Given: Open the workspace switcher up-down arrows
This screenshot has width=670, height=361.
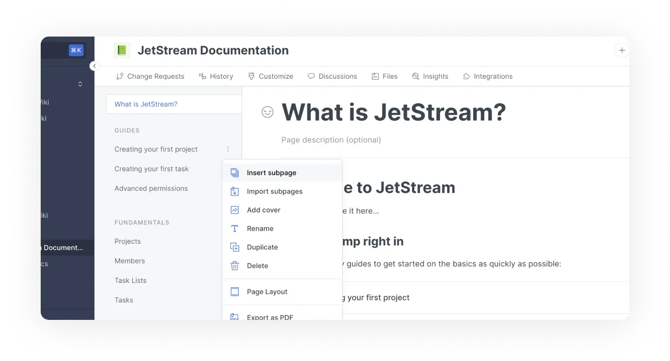Looking at the screenshot, I should coord(80,84).
